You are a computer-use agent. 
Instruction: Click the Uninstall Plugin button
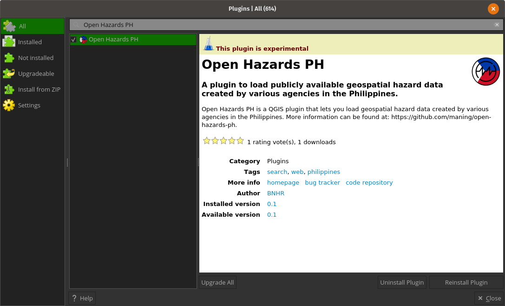coord(402,282)
